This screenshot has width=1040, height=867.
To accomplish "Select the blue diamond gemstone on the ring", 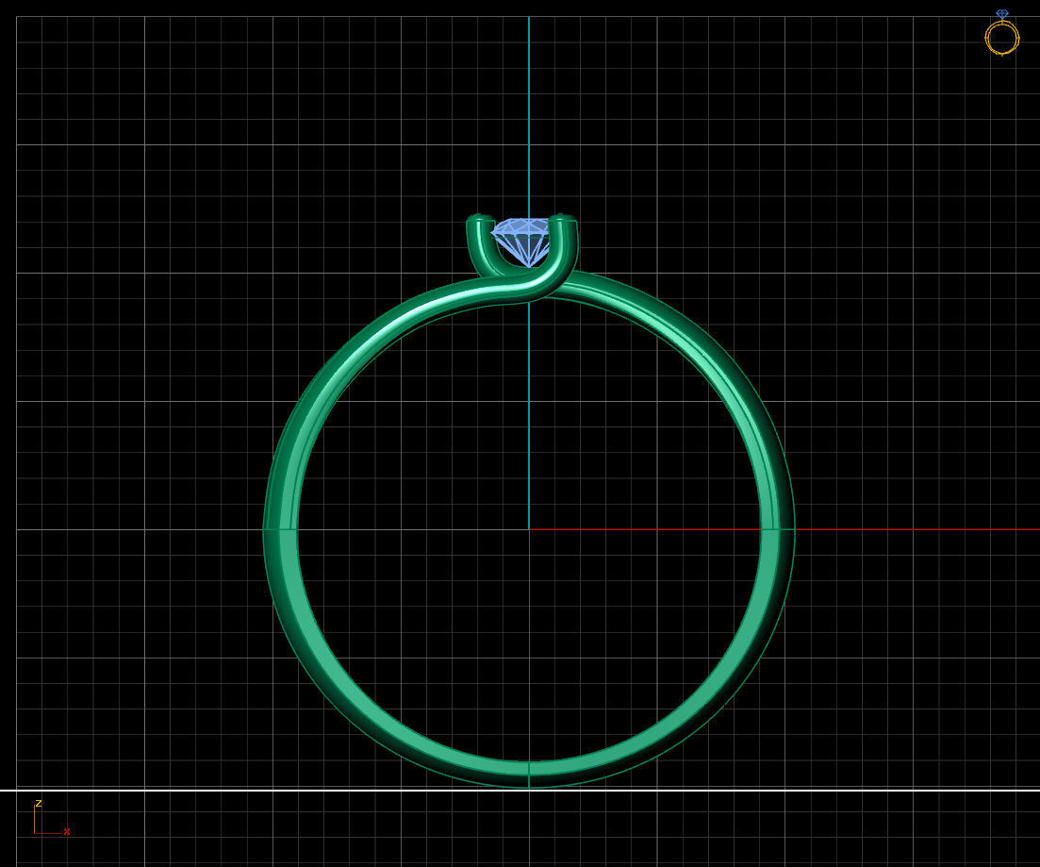I will pyautogui.click(x=522, y=242).
